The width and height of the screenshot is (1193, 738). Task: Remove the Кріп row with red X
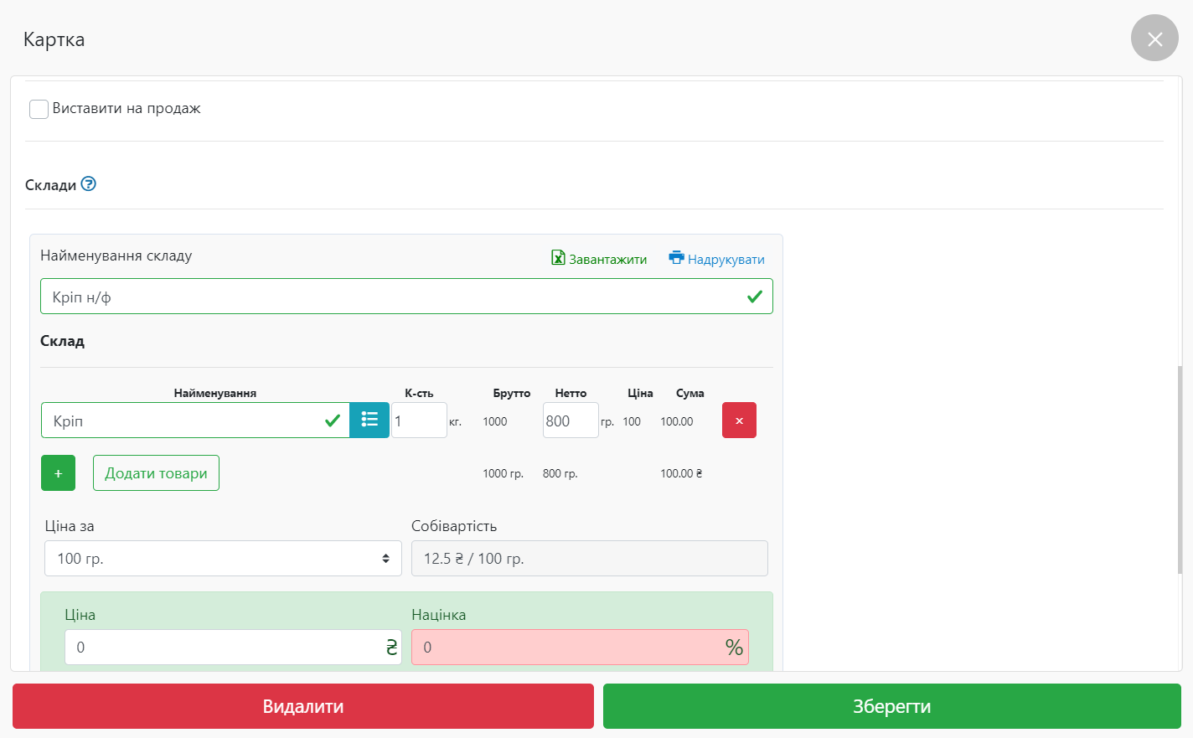(739, 421)
